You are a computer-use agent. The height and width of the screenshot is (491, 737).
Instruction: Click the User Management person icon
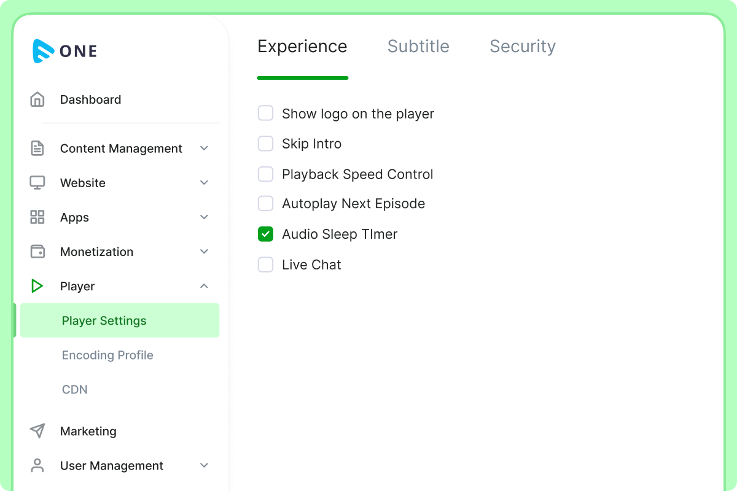click(x=37, y=465)
